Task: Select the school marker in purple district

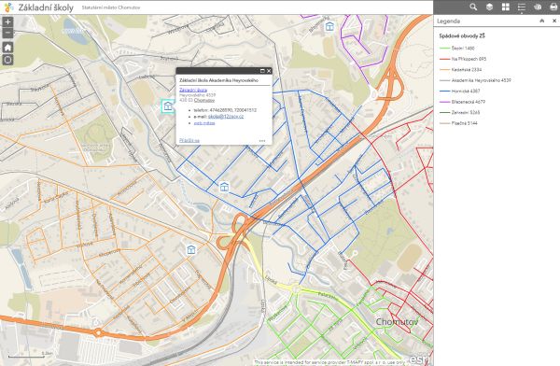Action: coord(329,26)
